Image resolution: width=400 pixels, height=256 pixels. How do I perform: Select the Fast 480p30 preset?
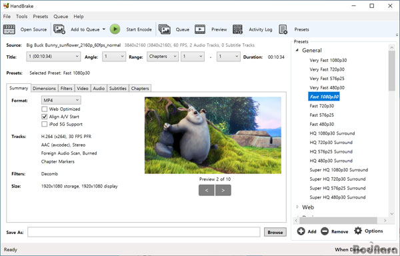click(322, 124)
